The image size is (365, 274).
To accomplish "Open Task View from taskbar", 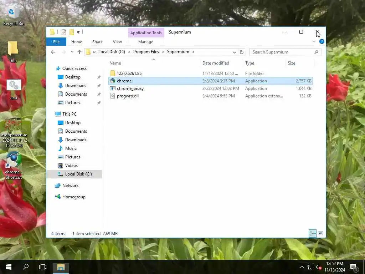I will pos(43,267).
